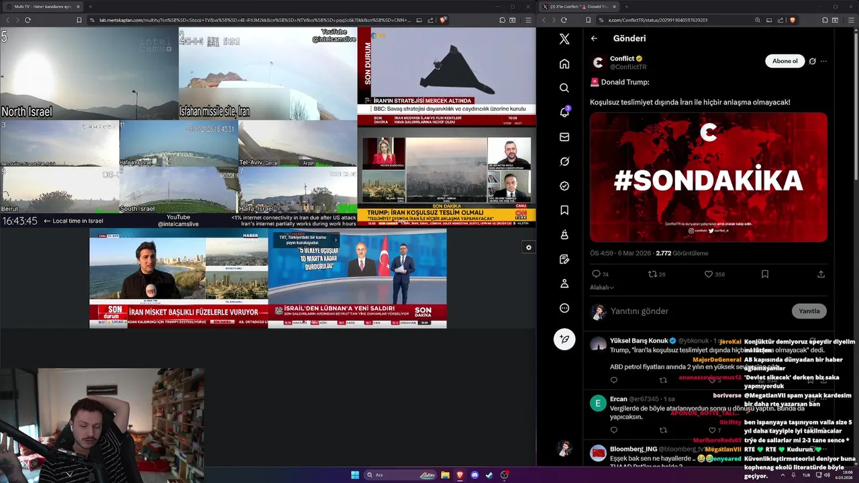Open Notifications bell in X sidebar
Image resolution: width=859 pixels, height=483 pixels.
(x=564, y=112)
